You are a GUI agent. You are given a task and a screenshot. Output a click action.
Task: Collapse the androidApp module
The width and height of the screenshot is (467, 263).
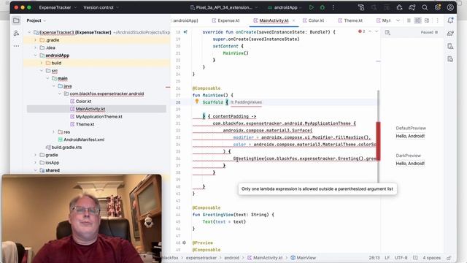(36, 56)
